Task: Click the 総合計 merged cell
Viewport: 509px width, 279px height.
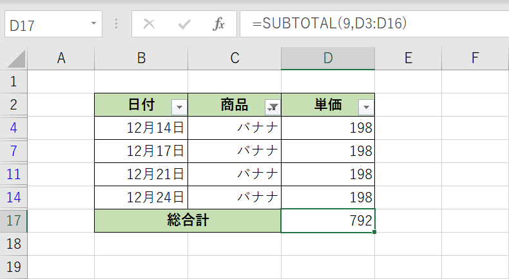Action: [x=187, y=221]
